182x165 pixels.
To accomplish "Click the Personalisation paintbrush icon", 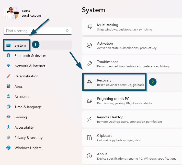I will coord(8,76).
